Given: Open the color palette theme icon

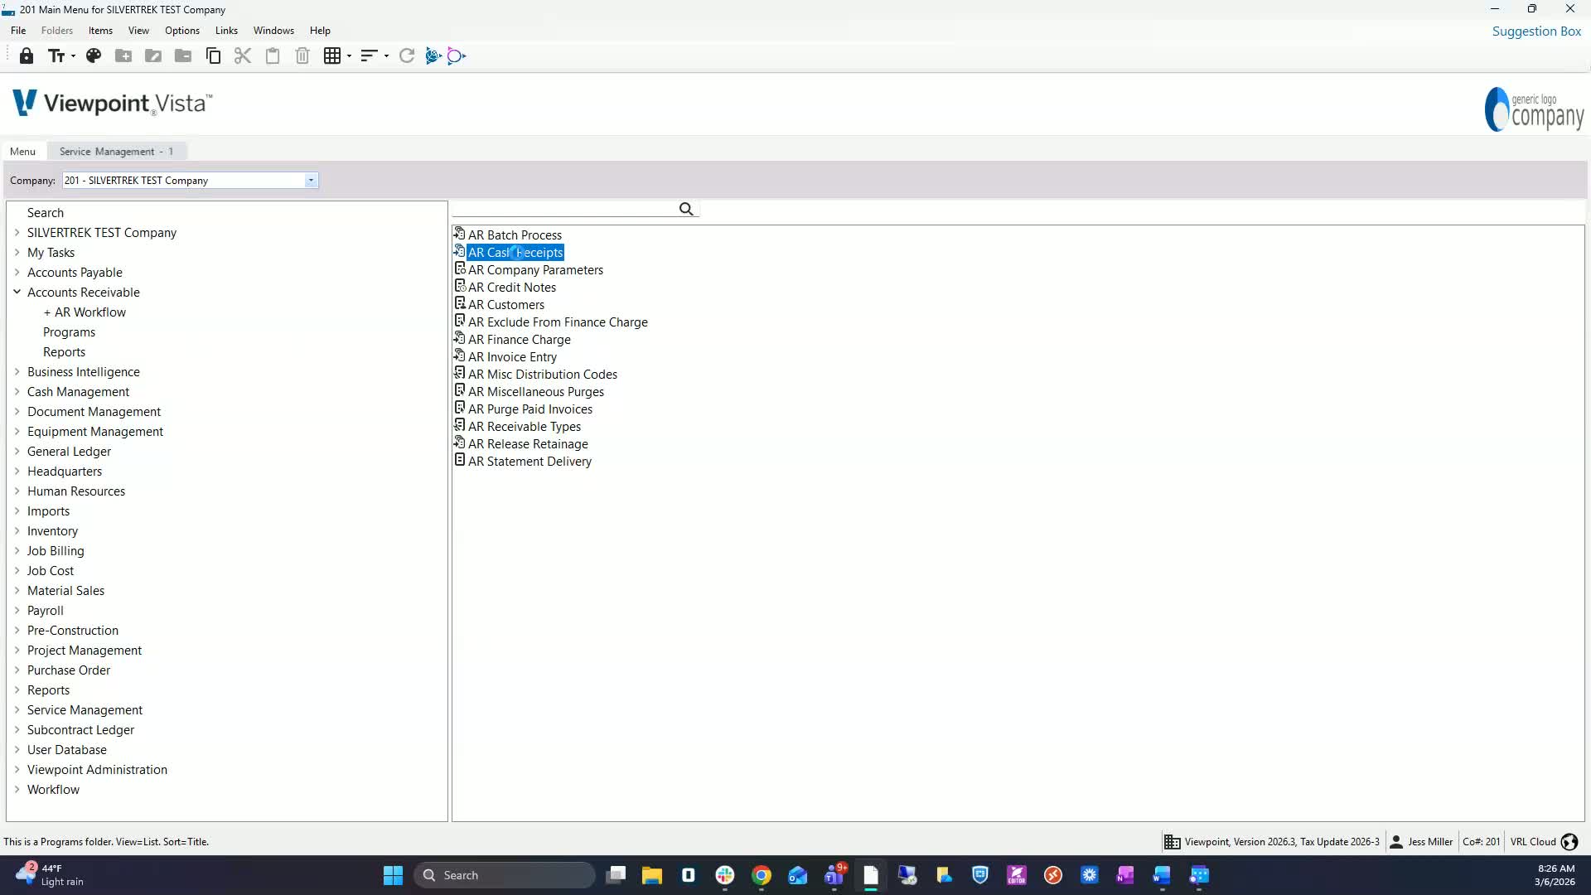Looking at the screenshot, I should pyautogui.click(x=94, y=56).
